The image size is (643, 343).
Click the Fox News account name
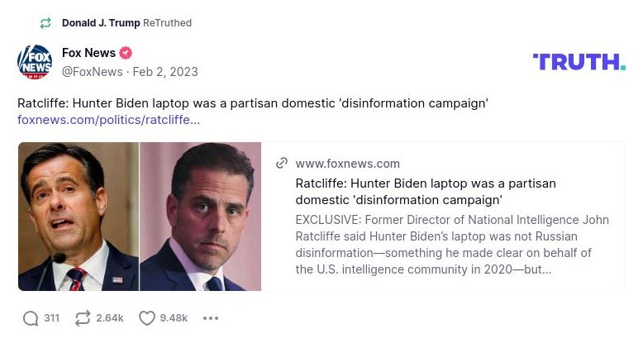click(88, 53)
